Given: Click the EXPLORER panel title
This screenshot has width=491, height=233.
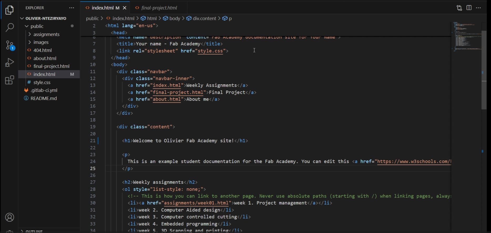Looking at the screenshot, I should pyautogui.click(x=35, y=8).
